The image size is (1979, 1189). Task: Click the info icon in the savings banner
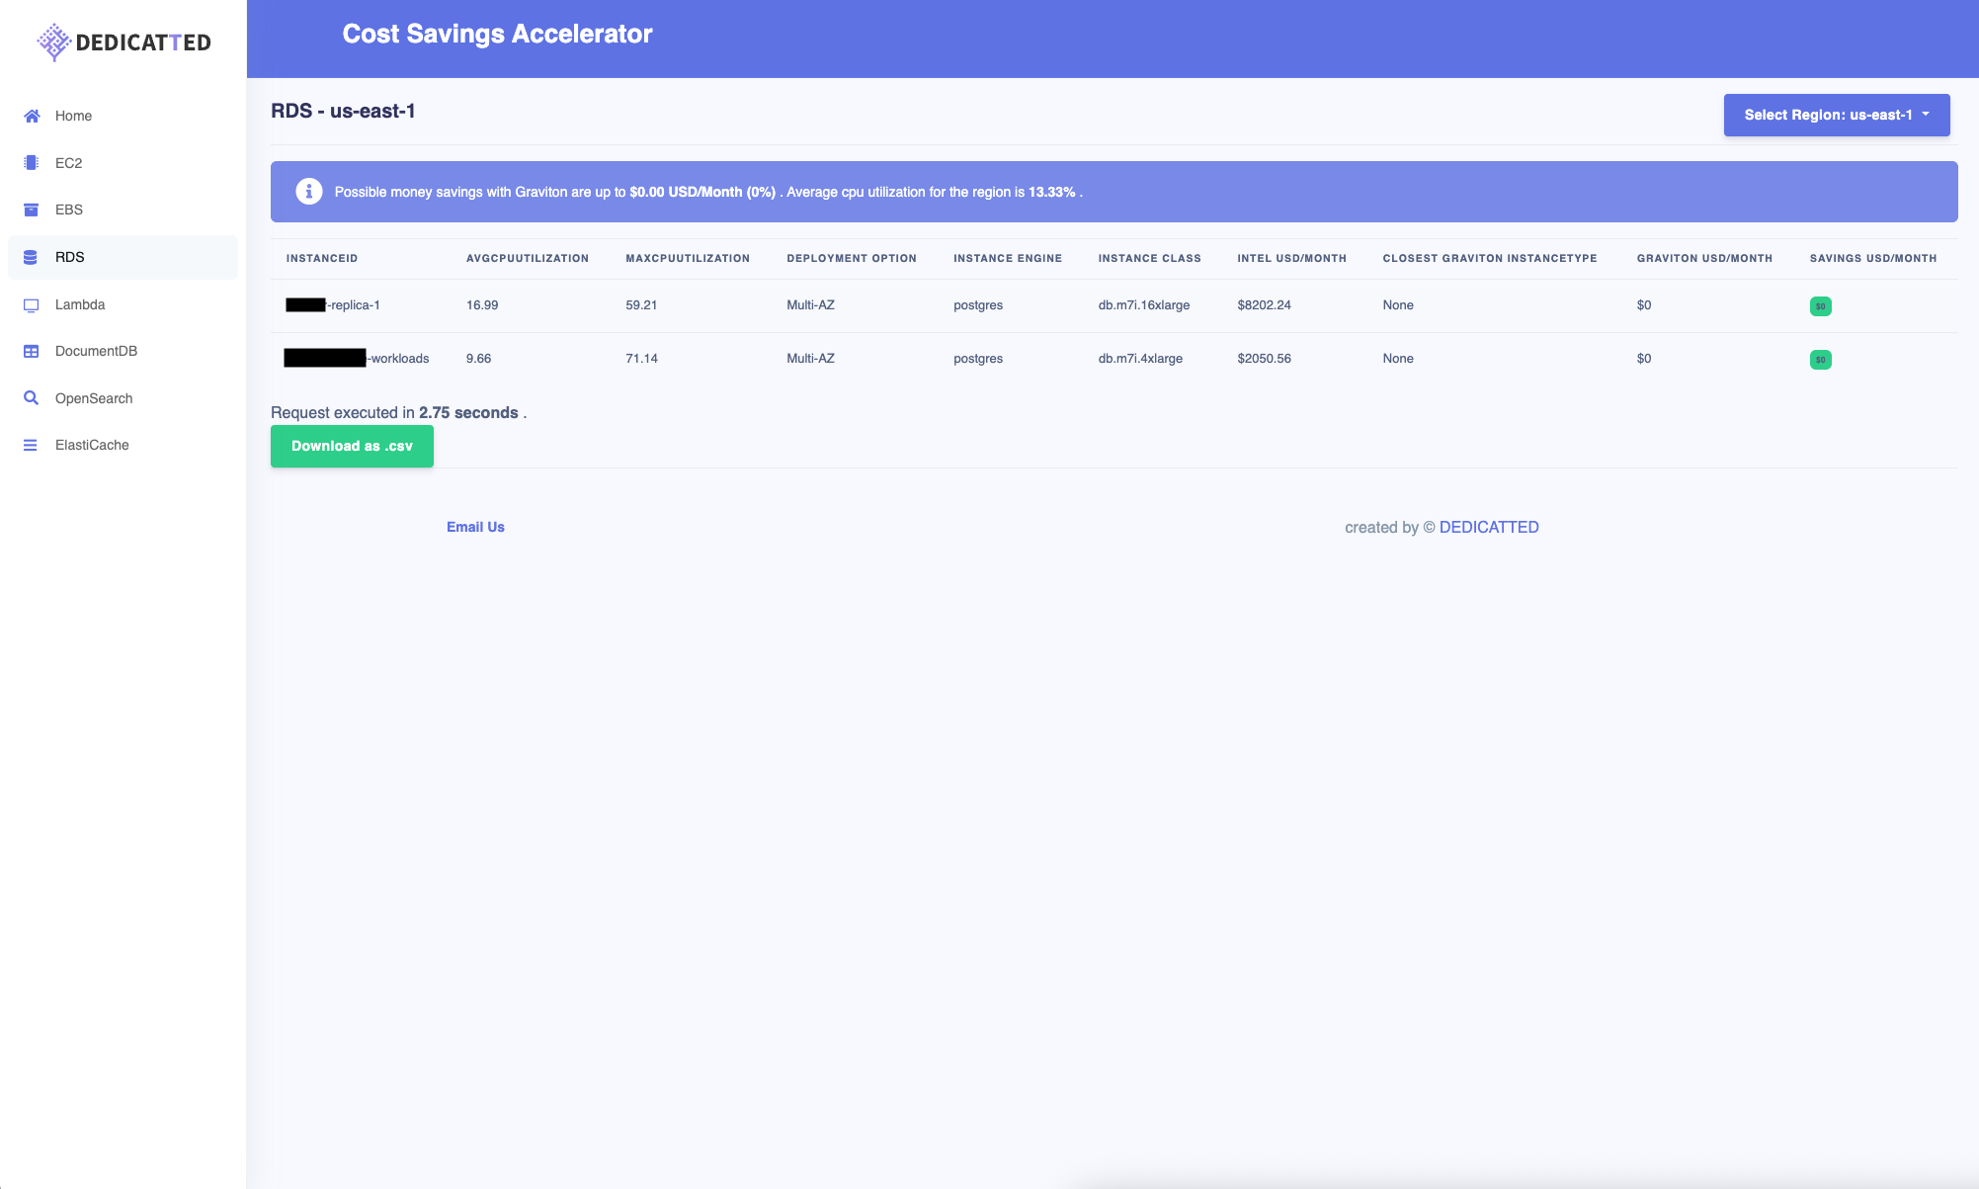(309, 192)
